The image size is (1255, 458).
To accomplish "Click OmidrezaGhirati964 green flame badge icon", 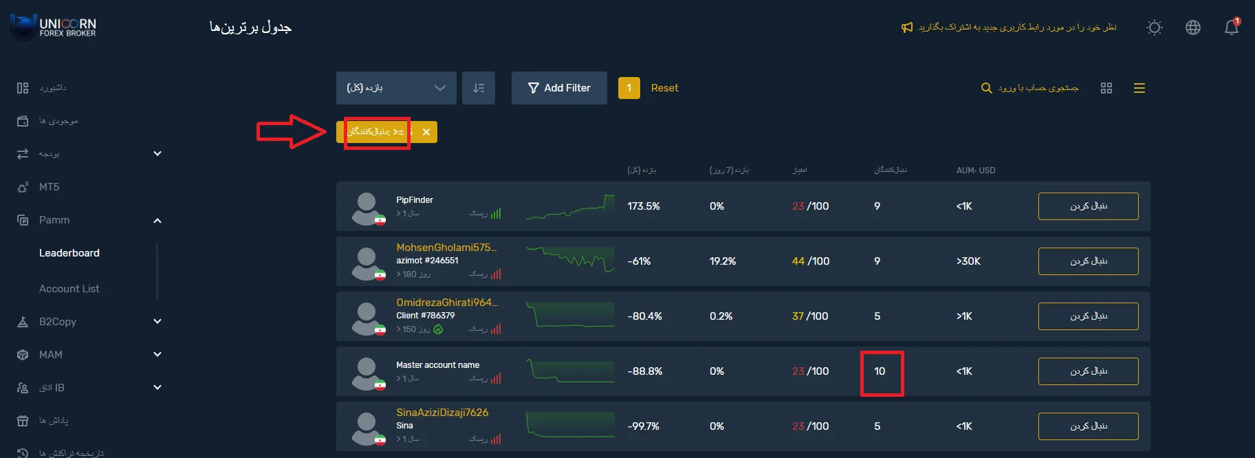I will pos(439,329).
